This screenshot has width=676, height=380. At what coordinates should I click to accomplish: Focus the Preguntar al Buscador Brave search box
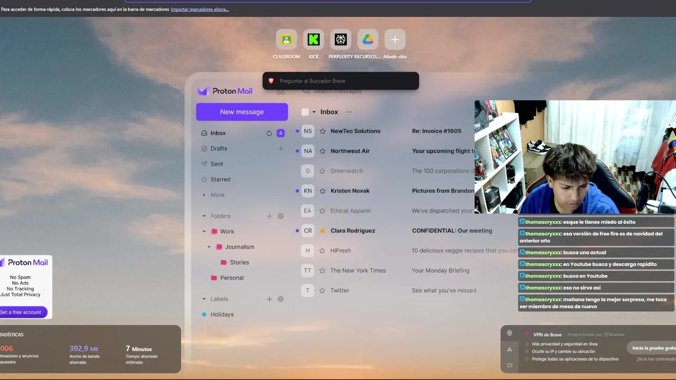341,81
